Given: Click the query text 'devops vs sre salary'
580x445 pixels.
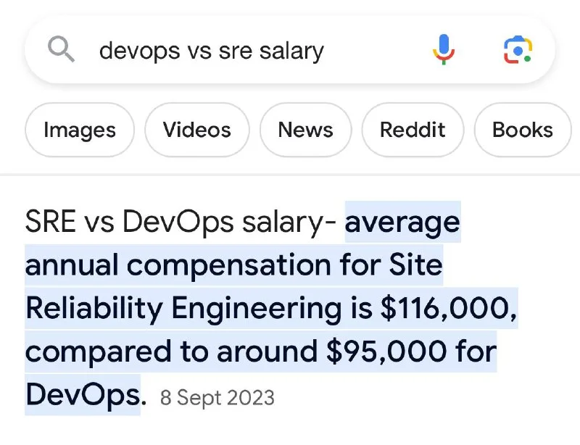Looking at the screenshot, I should 211,51.
